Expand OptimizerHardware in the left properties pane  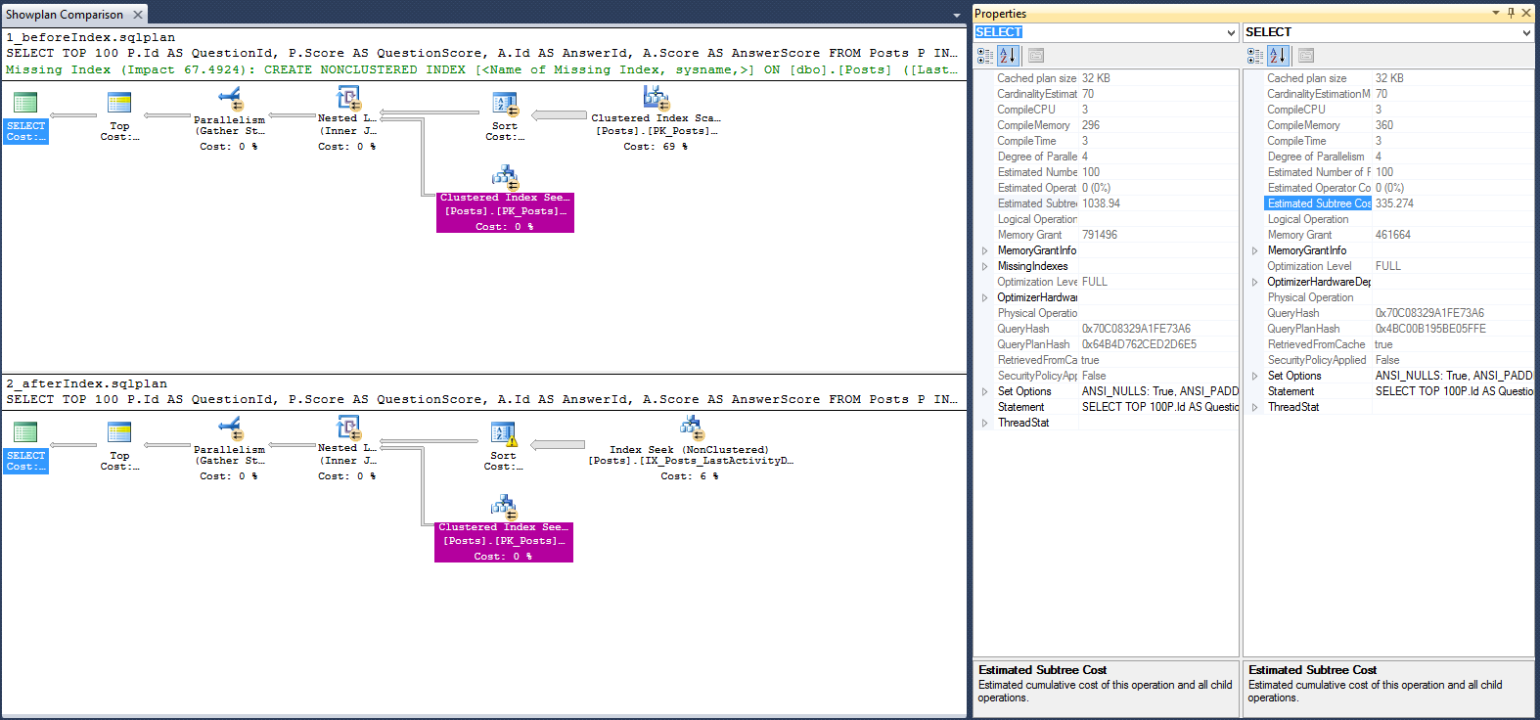pos(985,297)
